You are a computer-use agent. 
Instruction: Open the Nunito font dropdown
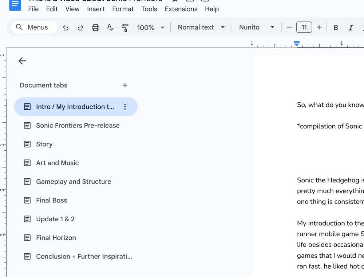[257, 27]
